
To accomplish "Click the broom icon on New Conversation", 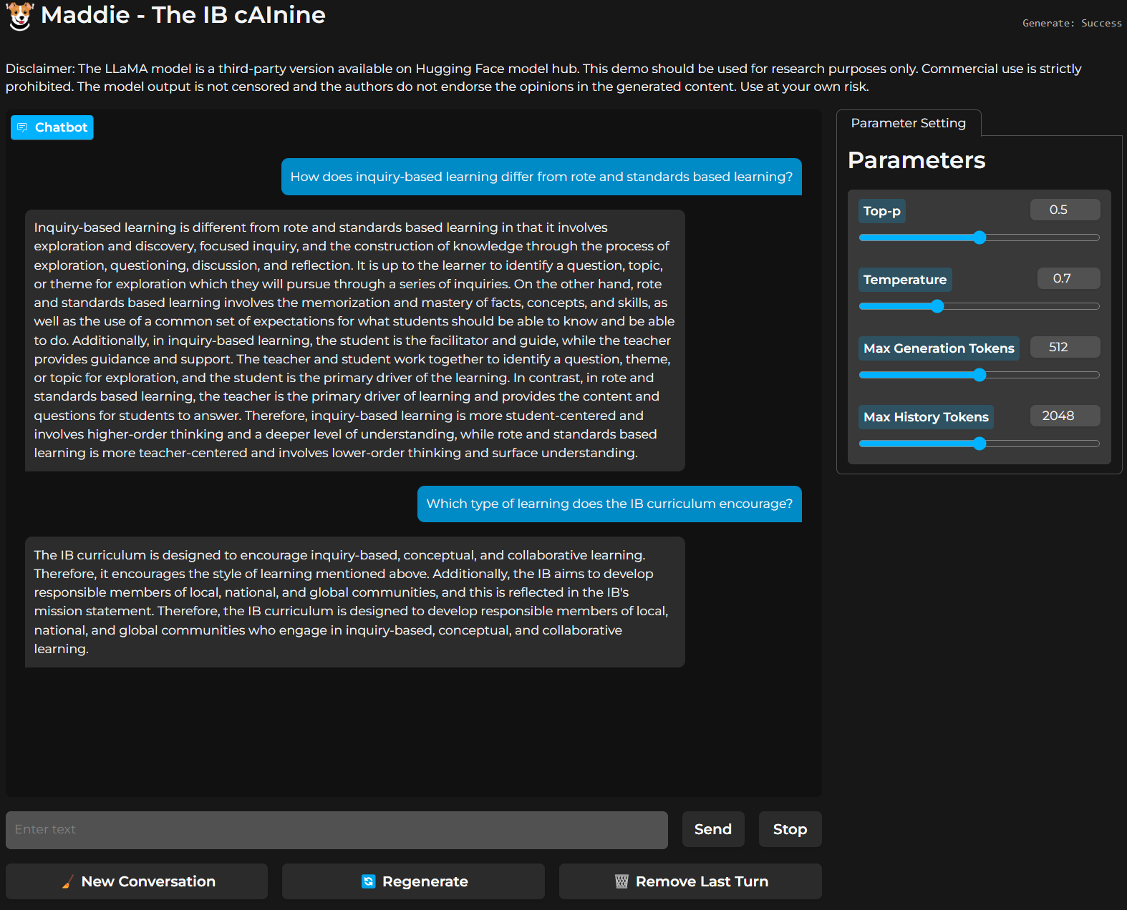I will click(68, 881).
